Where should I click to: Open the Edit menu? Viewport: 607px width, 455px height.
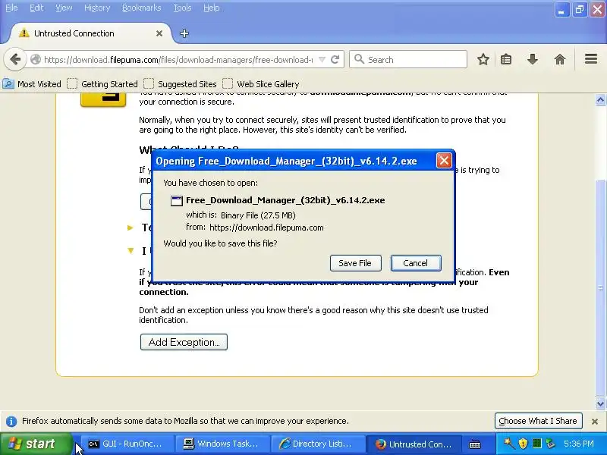coord(36,8)
